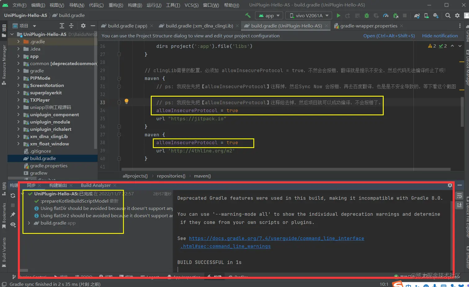
Task: Open project panel options gear
Action: click(x=83, y=26)
